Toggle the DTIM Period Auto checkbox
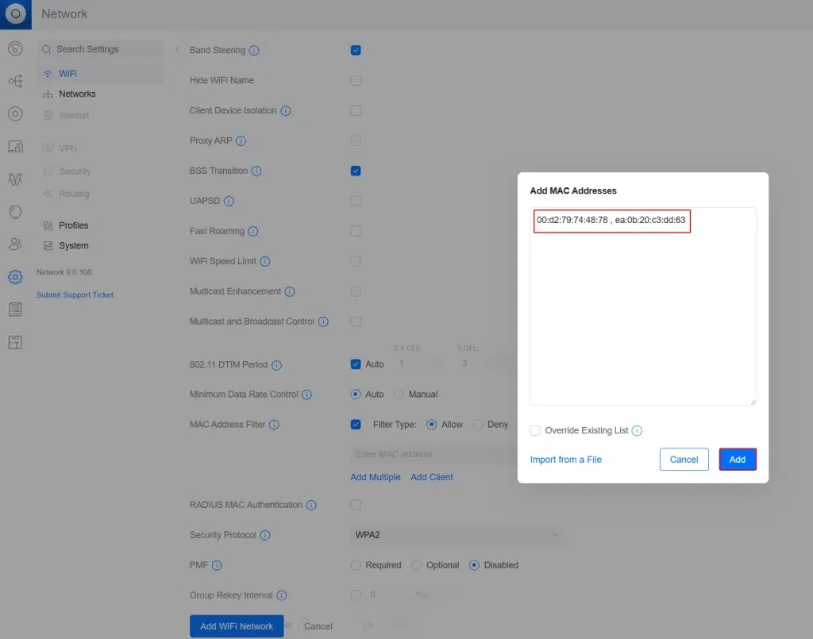The height and width of the screenshot is (639, 813). point(356,364)
